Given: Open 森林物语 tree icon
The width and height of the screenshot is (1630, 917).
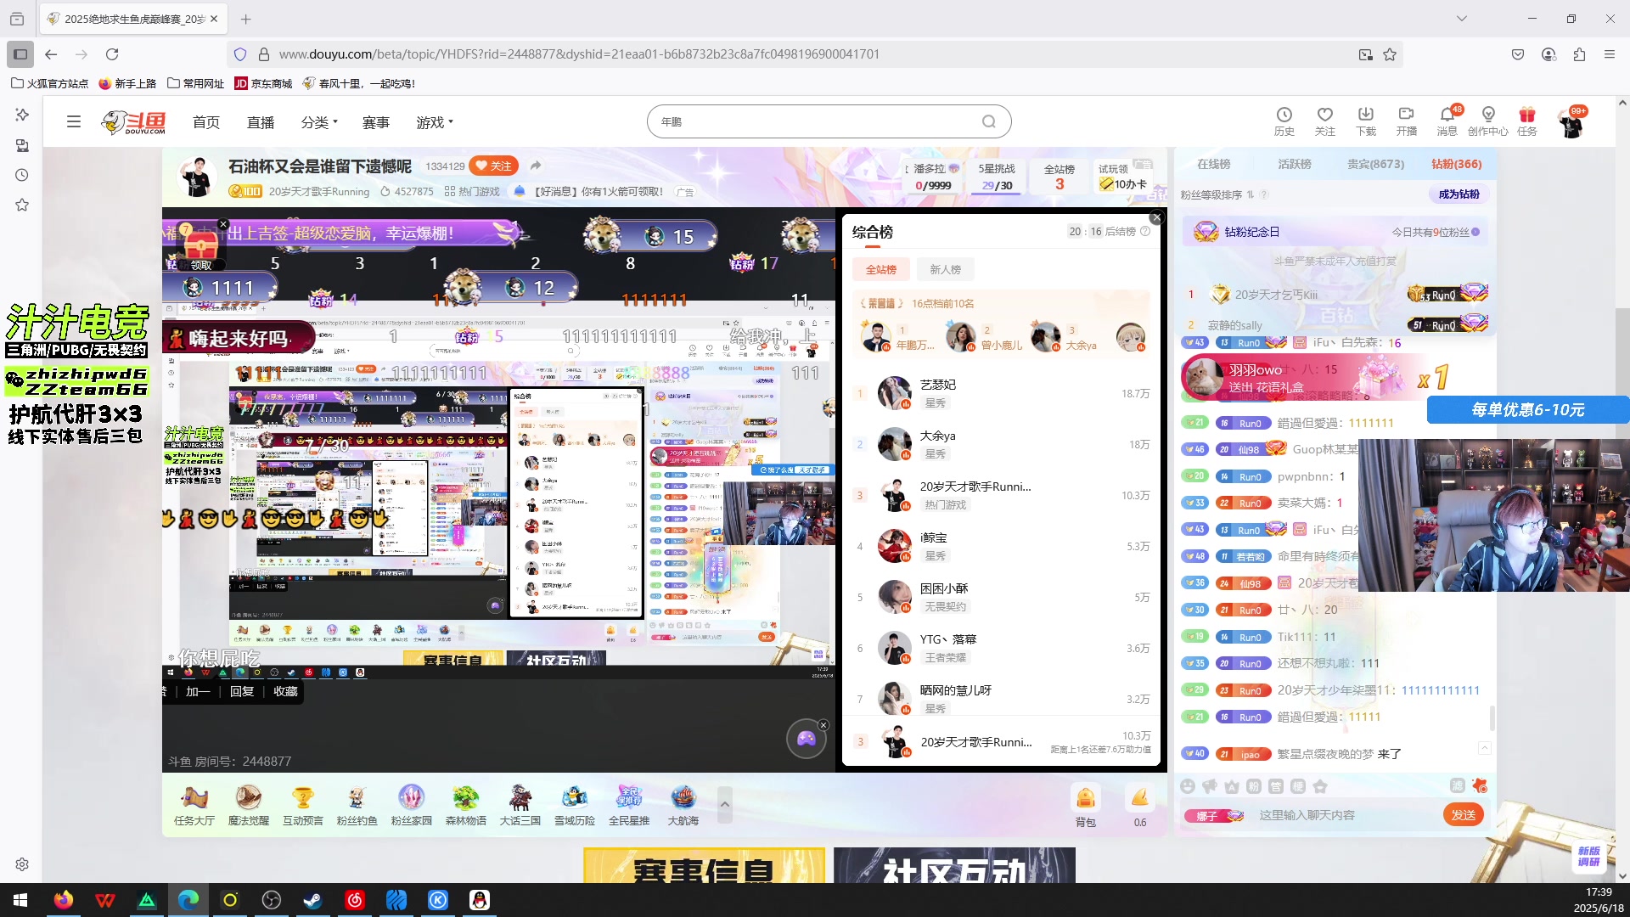Looking at the screenshot, I should (x=466, y=805).
